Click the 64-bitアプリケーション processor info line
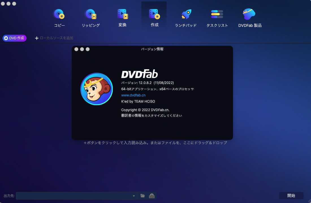This screenshot has width=311, height=203. point(157,89)
